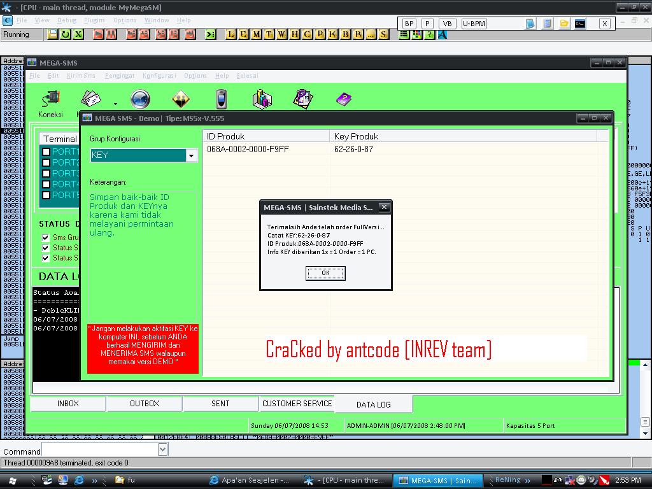Show Handles using the H icon

tap(295, 34)
